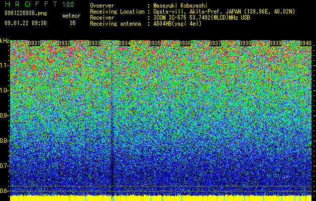Viewport: 316px width, 201px height.
Task: Click the yellow intensity bar at bottom
Action: [x=161, y=198]
